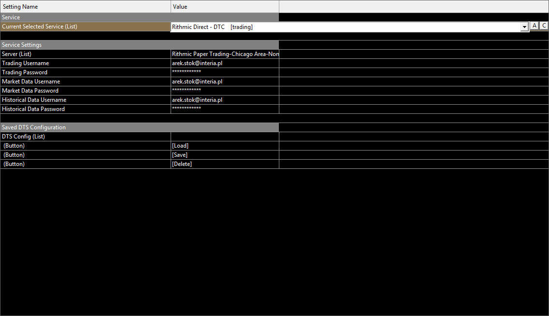Screen dimensions: 549x316
Task: Select the Historical Data Username setting name
Action: [86, 99]
